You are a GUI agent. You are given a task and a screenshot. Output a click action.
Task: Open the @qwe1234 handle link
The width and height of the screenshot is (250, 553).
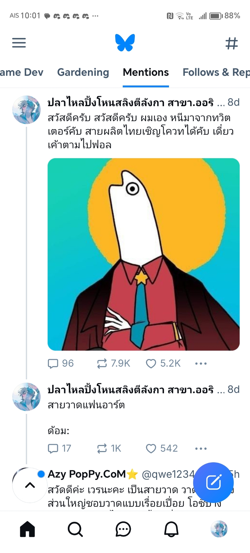(168, 474)
